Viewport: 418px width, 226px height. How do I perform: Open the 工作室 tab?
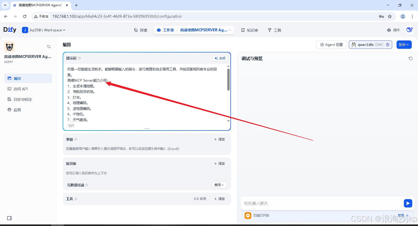pos(165,30)
